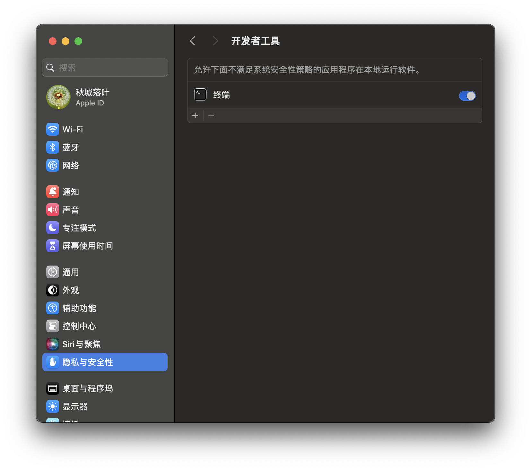Select the 专注模式 sidebar label

tap(79, 228)
